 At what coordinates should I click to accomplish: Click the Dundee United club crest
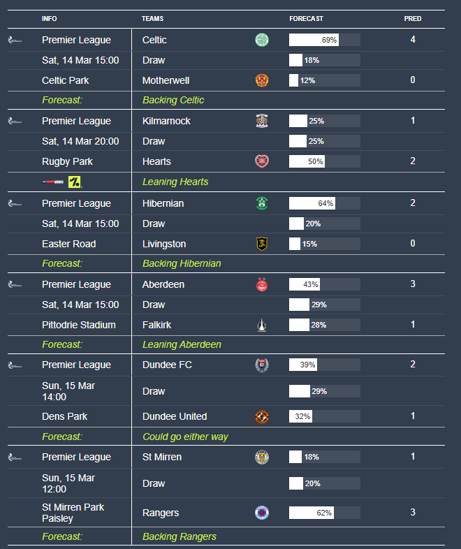coord(262,416)
